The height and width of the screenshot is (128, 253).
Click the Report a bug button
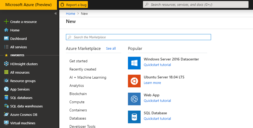coord(73,5)
